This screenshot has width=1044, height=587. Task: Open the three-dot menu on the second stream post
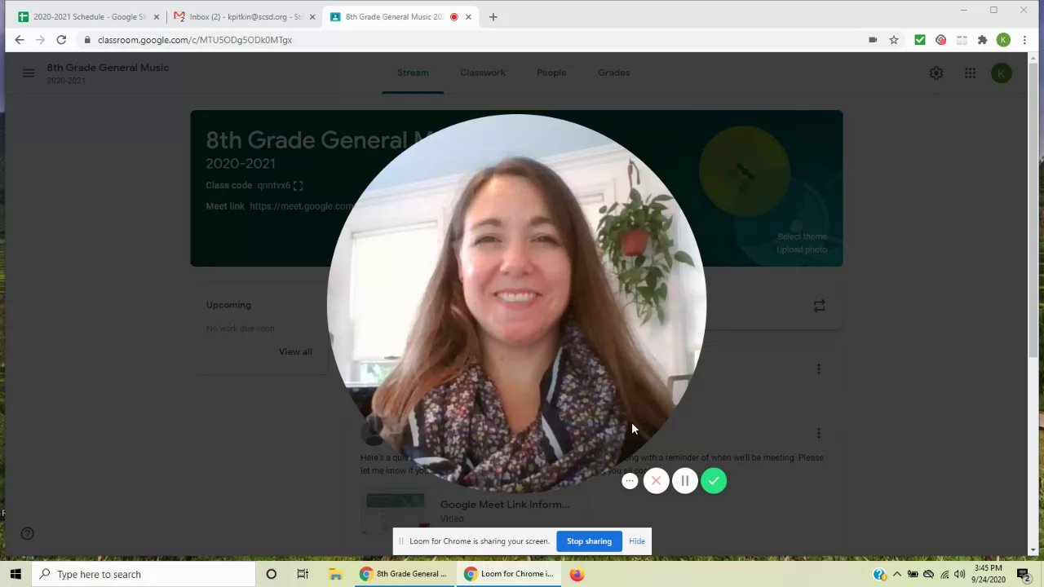point(819,434)
